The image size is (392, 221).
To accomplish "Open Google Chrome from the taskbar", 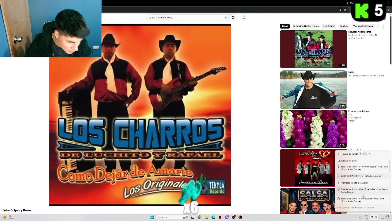I will 200,217.
